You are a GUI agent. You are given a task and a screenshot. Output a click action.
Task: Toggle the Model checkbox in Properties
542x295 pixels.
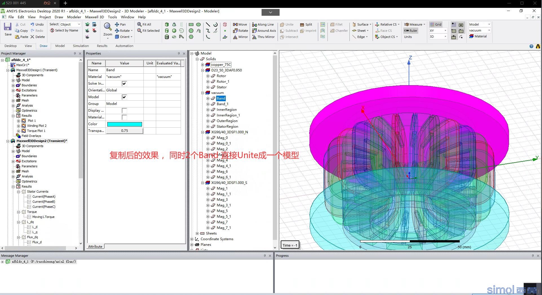[x=124, y=97]
